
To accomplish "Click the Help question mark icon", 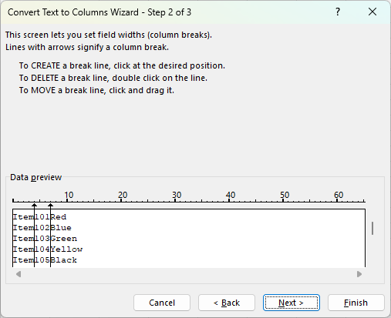I will [338, 12].
